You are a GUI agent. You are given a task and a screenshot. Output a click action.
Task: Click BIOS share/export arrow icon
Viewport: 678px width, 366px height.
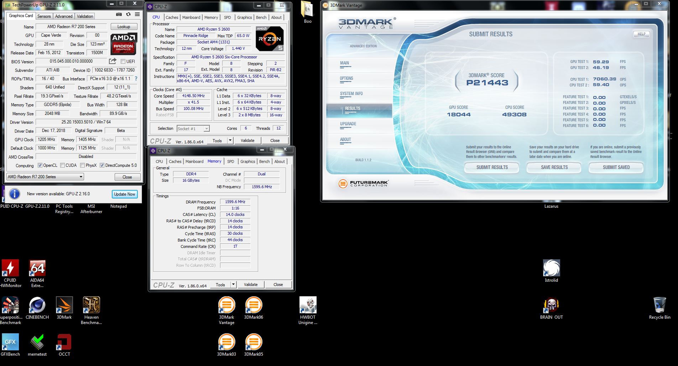(113, 61)
